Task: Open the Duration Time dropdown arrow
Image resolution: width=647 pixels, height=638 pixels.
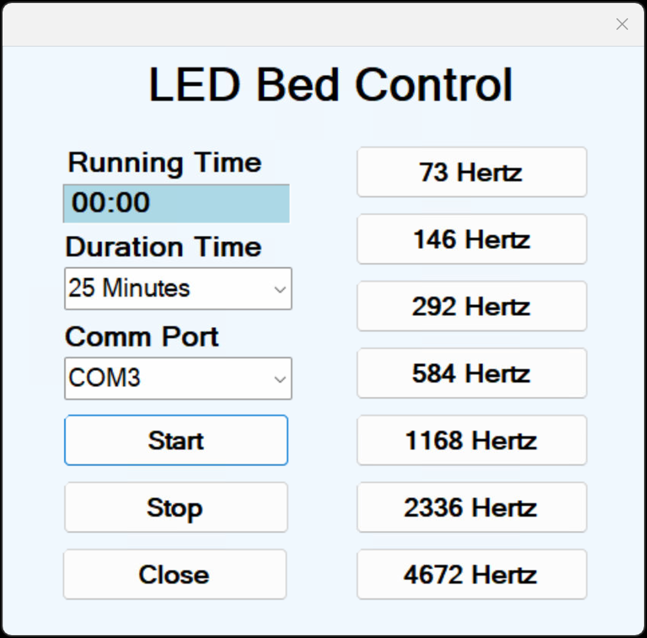Action: point(280,289)
